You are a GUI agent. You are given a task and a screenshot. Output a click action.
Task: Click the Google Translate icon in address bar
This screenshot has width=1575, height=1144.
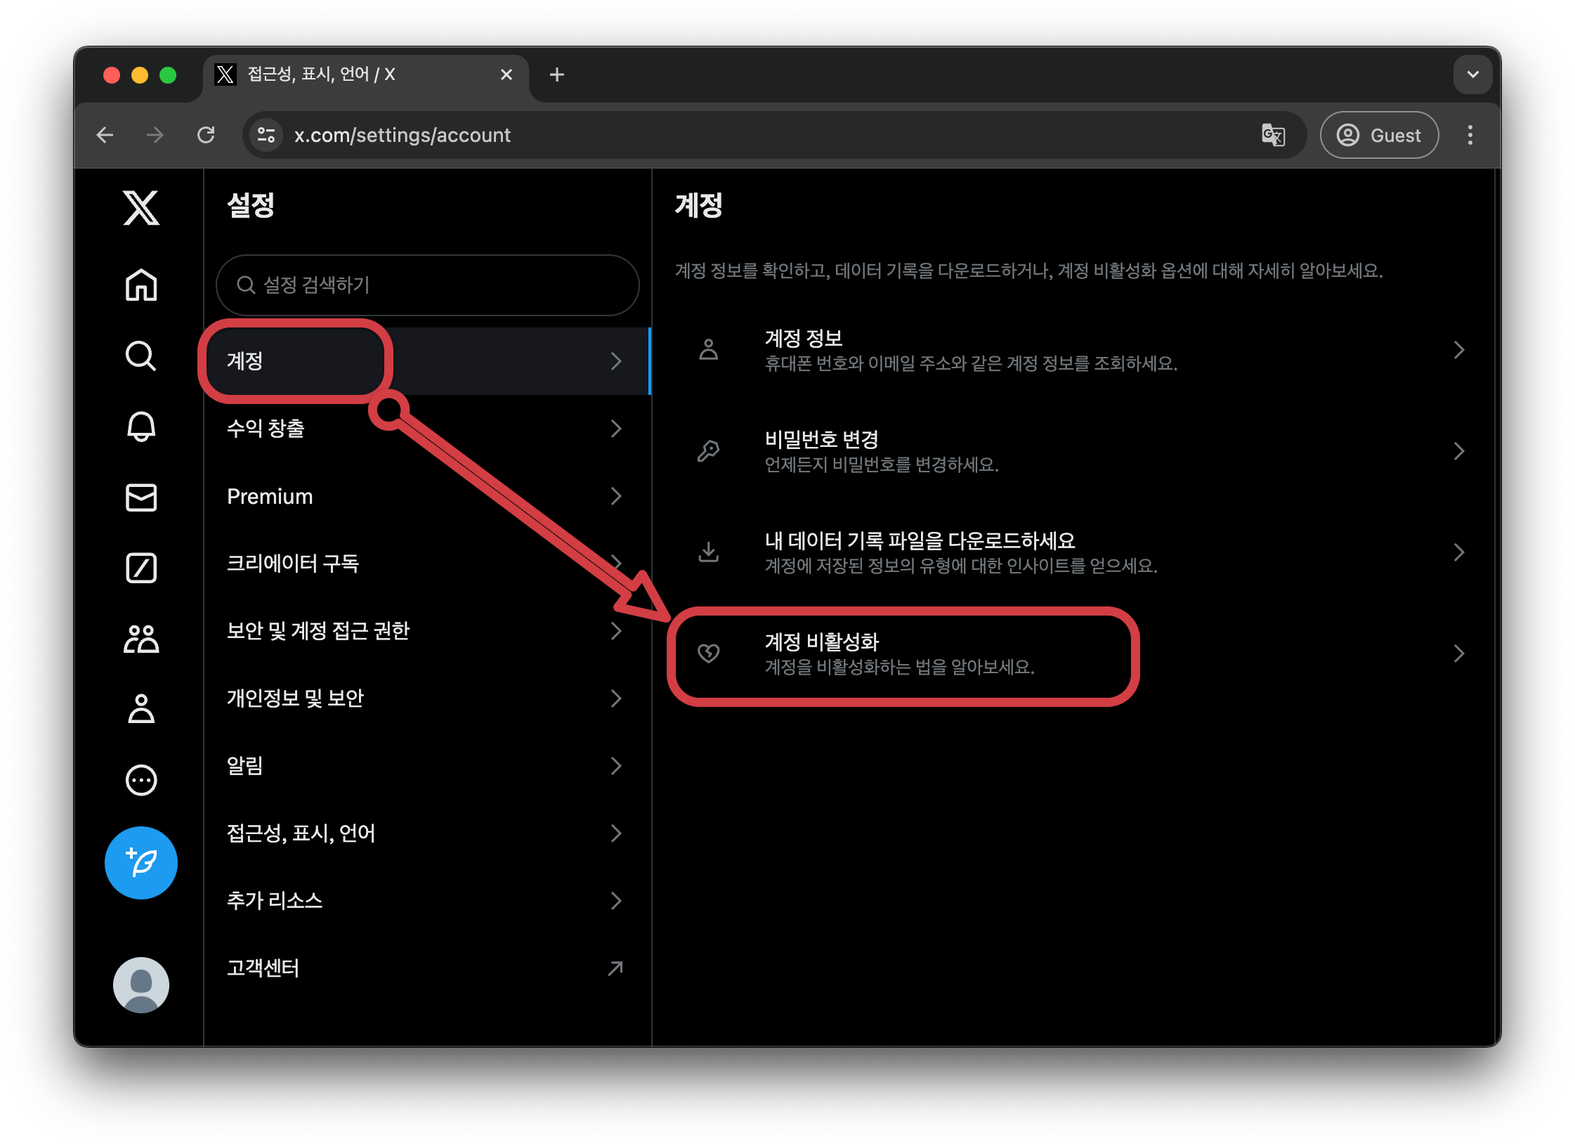[x=1273, y=135]
